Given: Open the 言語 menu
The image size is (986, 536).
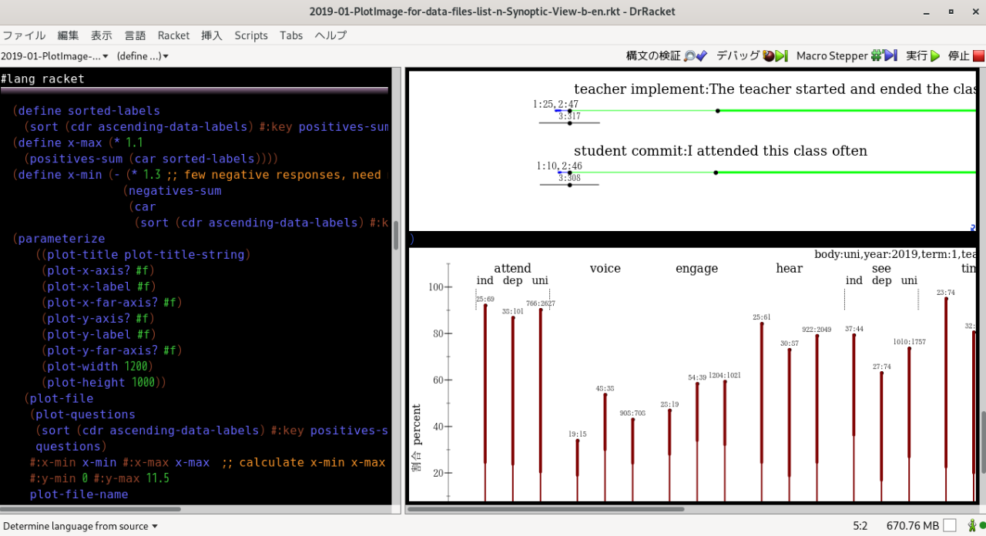Looking at the screenshot, I should [135, 35].
